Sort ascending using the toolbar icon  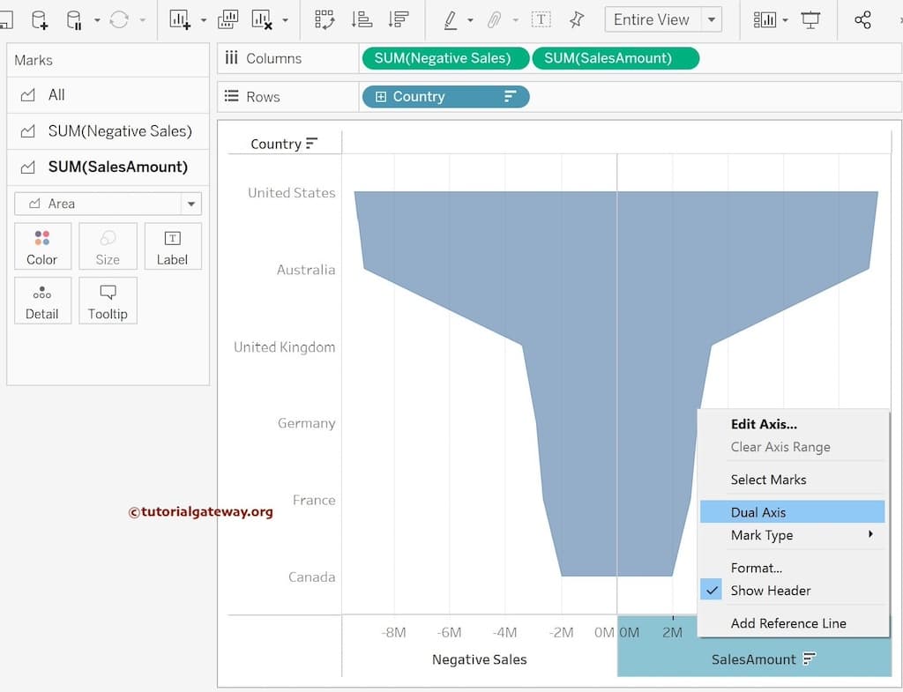(362, 19)
